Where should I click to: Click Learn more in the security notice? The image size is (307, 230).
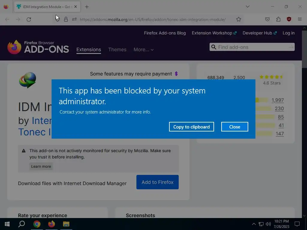pos(41,167)
